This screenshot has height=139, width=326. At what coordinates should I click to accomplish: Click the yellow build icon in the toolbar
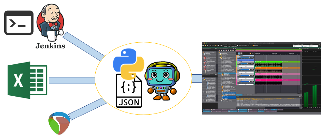pyautogui.click(x=216, y=45)
